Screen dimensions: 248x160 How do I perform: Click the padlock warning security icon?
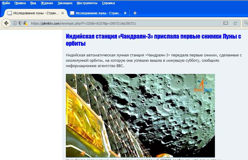click(25, 23)
